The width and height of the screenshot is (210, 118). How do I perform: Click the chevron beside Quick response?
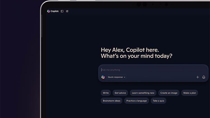(x=125, y=77)
